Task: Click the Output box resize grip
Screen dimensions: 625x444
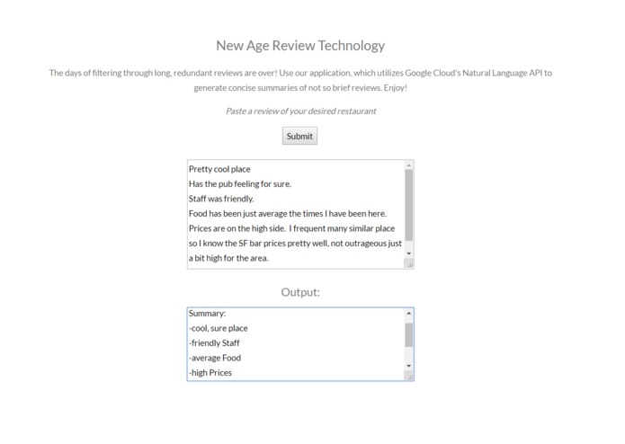Action: click(409, 376)
